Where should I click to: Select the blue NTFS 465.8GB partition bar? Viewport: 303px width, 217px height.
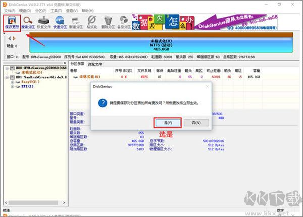tap(161, 45)
